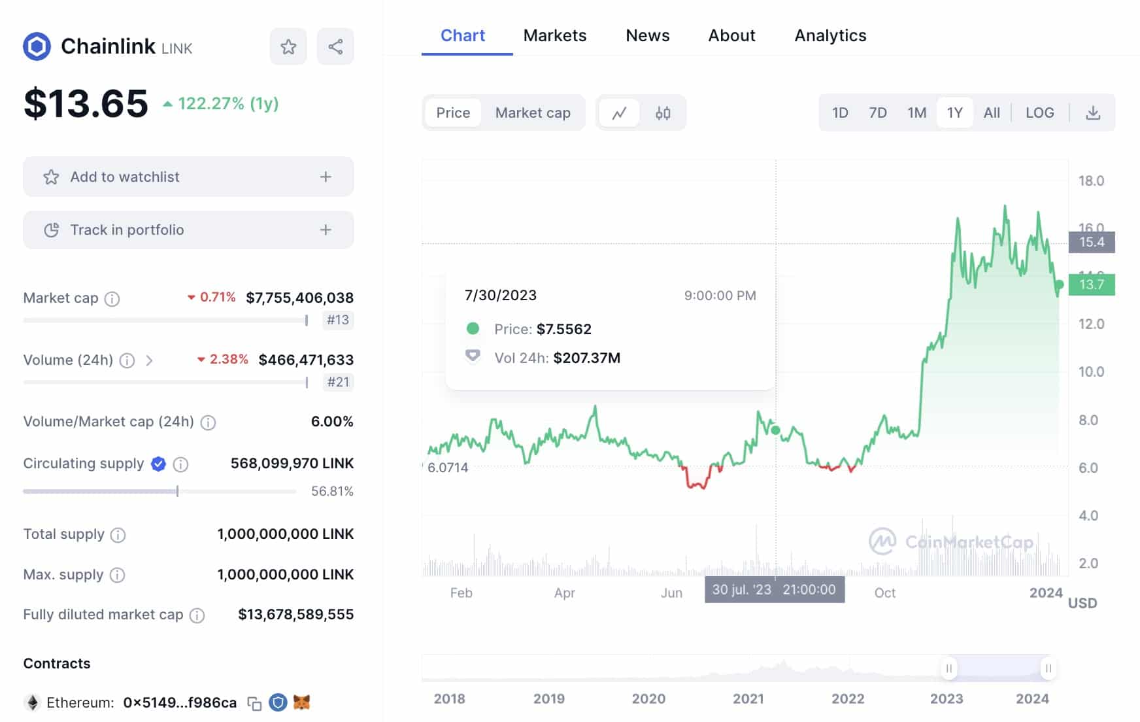This screenshot has width=1140, height=722.
Task: Click plus icon on Track in portfolio
Action: pos(326,230)
